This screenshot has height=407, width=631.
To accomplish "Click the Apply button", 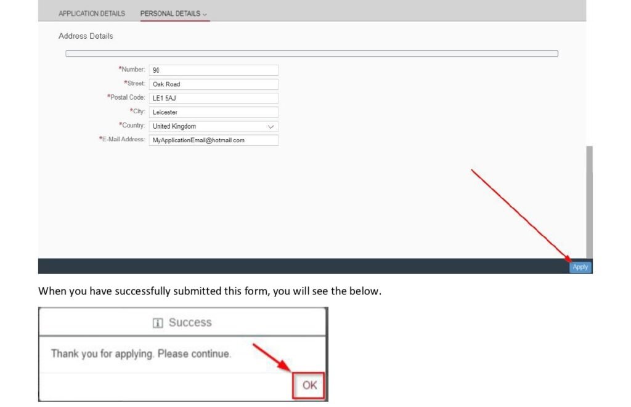I will pyautogui.click(x=580, y=267).
